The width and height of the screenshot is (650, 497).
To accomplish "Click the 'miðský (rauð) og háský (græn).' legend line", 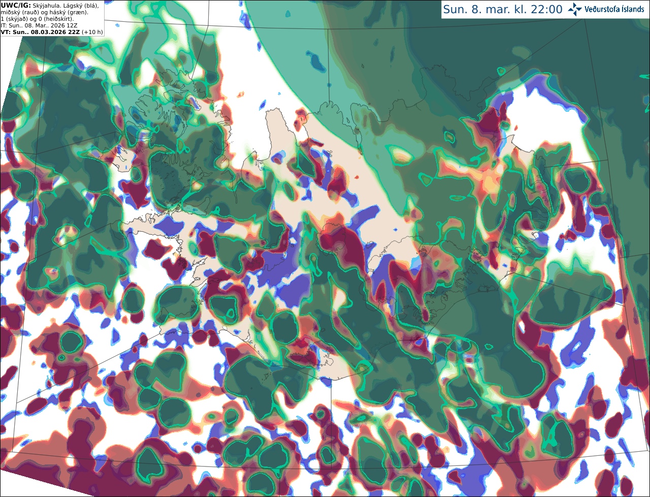I will click(x=44, y=12).
